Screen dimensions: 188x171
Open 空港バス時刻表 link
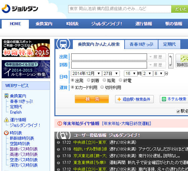[x=24, y=160]
